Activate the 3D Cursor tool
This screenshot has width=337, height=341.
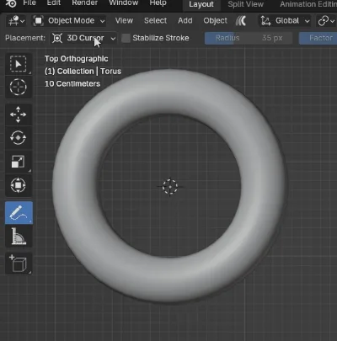(19, 87)
